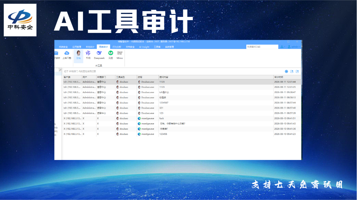Screen dimensions: 357x200
Task: Click 信息中心 department in the 09:38:47 row
Action: [102, 92]
